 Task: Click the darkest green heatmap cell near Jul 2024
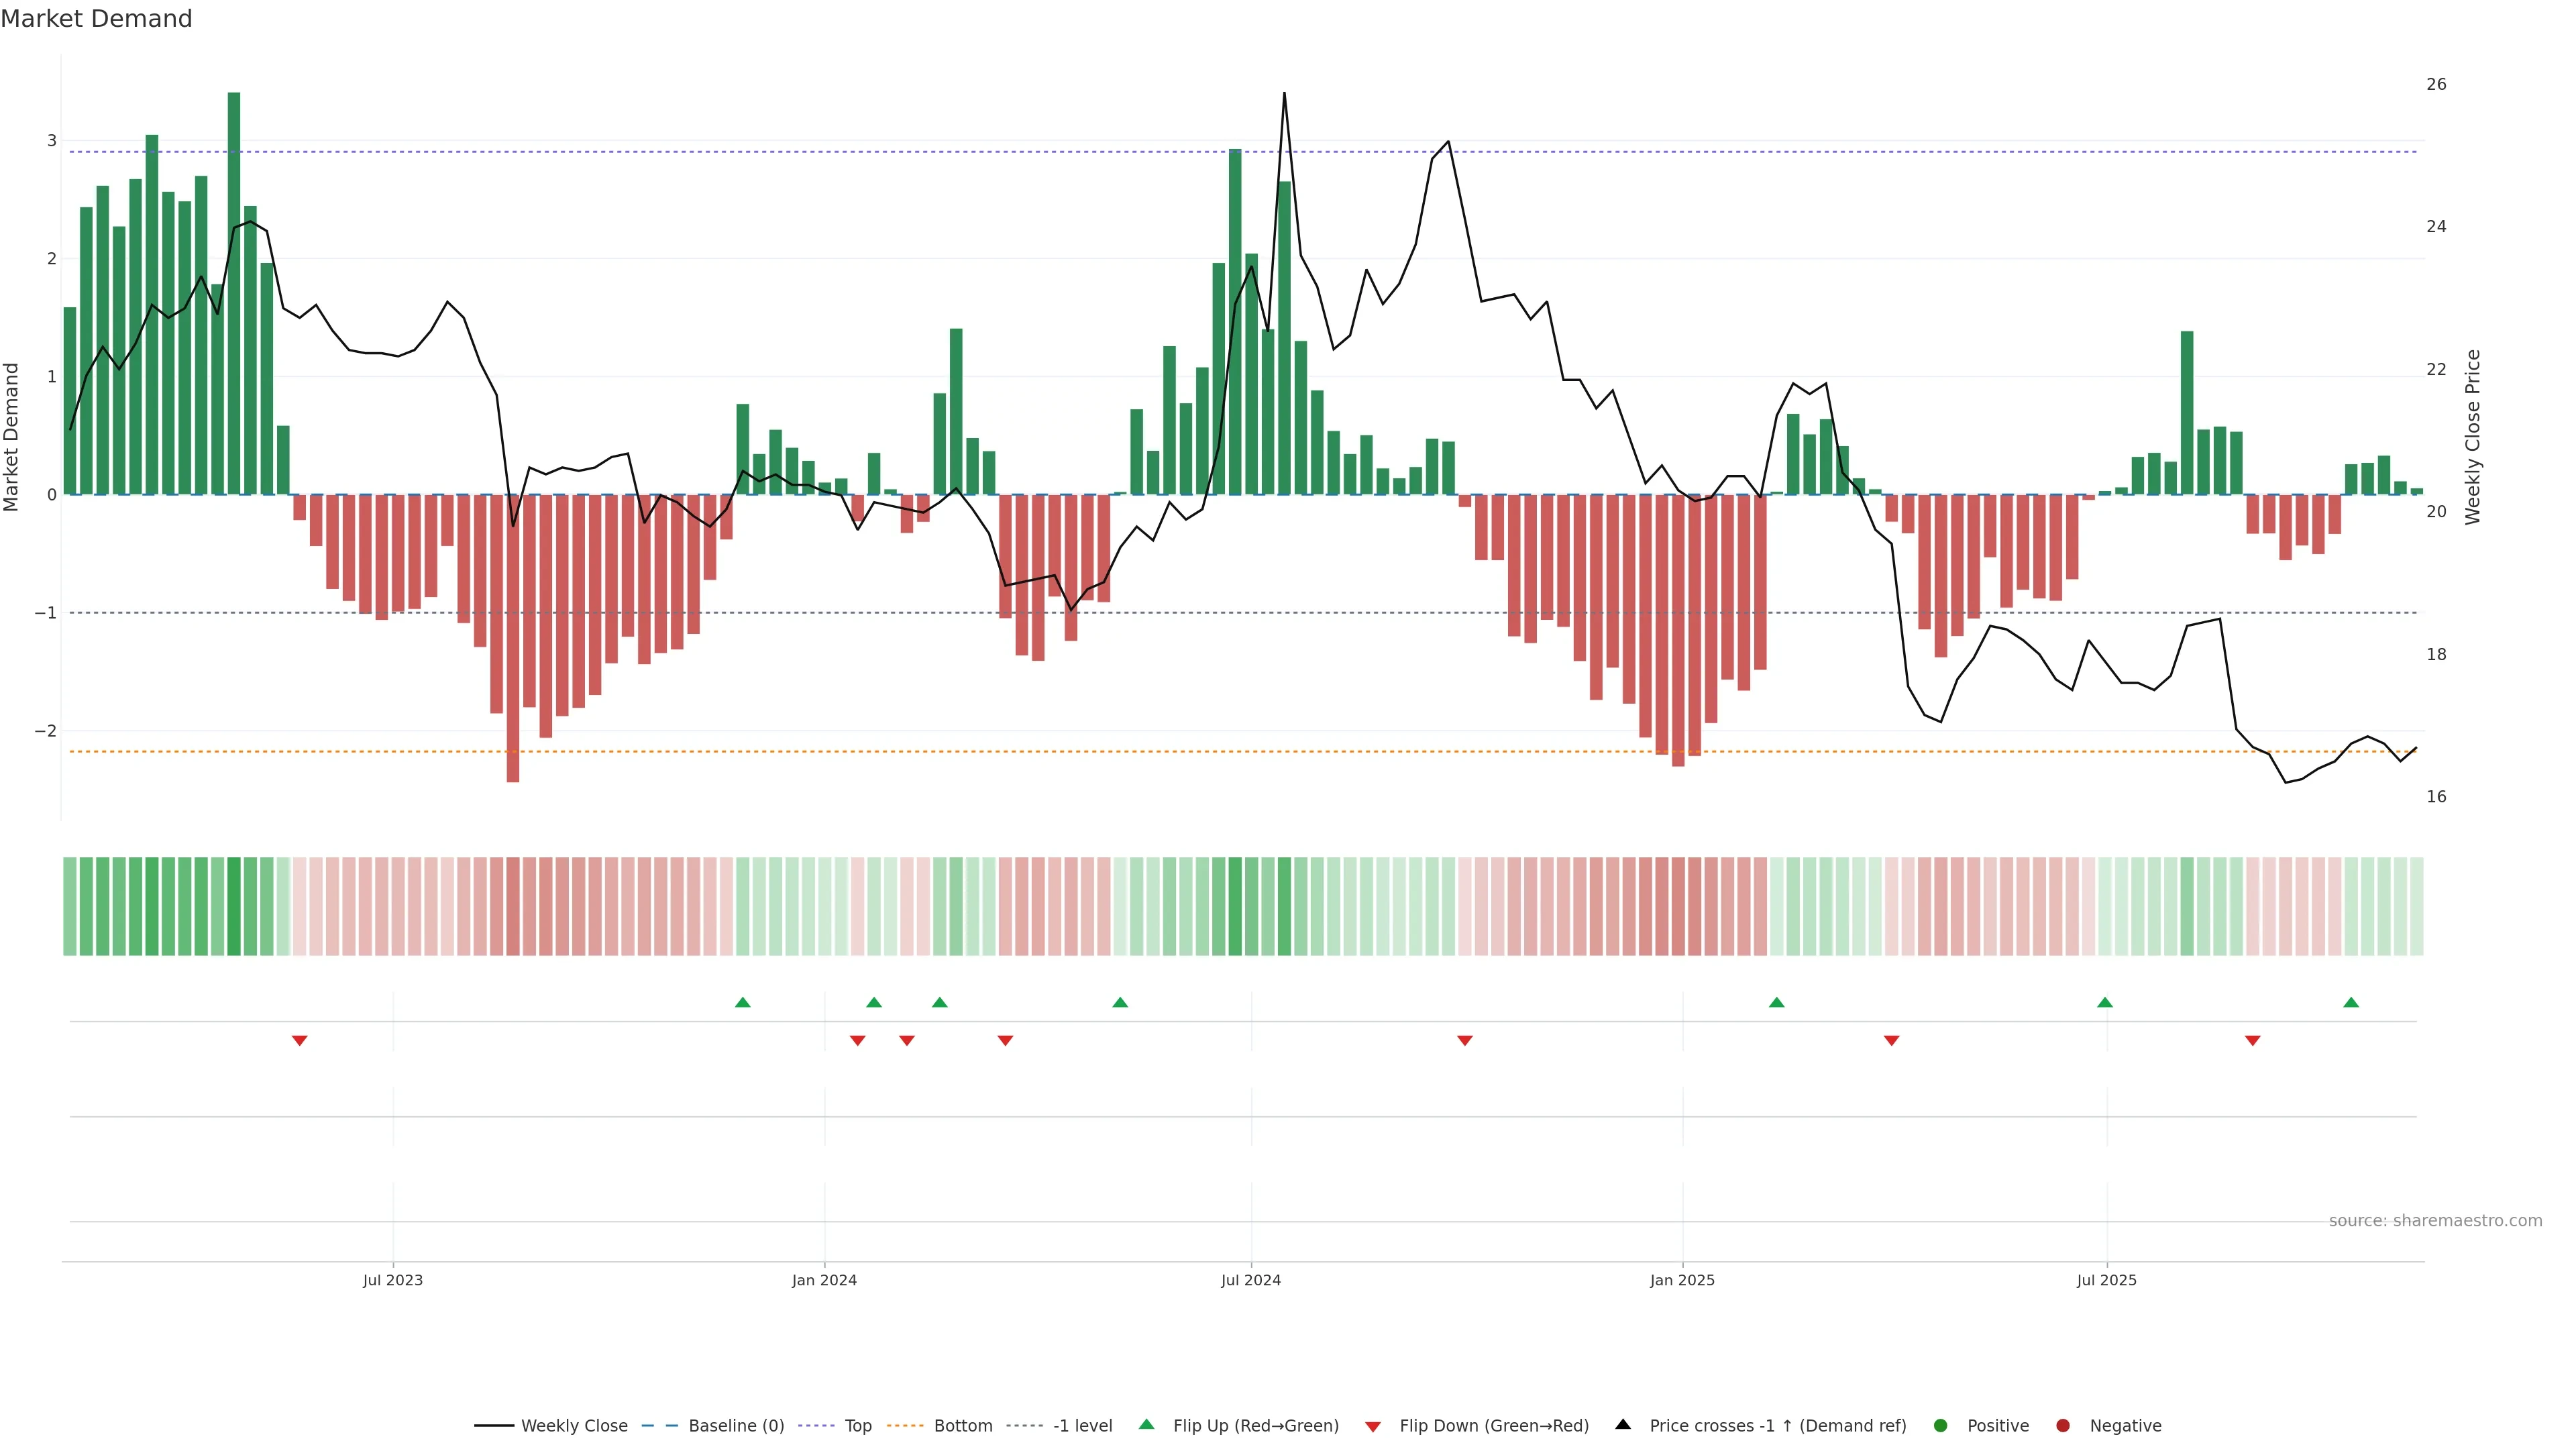pyautogui.click(x=1235, y=906)
